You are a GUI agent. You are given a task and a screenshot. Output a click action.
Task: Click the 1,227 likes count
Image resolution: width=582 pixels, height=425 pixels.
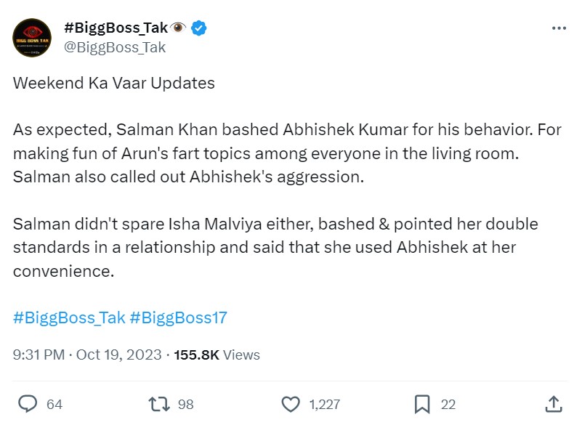(323, 405)
